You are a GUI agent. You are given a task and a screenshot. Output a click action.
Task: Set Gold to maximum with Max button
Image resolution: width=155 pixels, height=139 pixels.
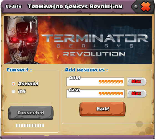137,81
